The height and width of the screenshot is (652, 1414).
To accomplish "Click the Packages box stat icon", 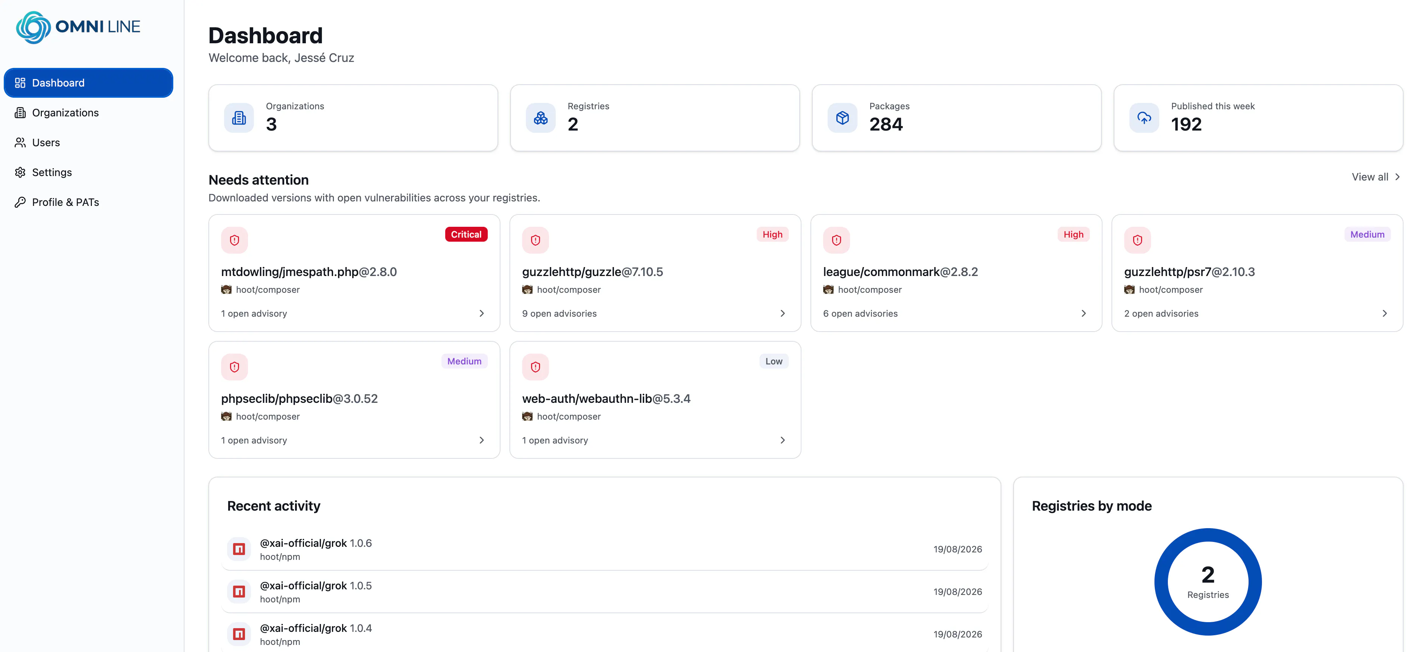I will click(x=843, y=118).
